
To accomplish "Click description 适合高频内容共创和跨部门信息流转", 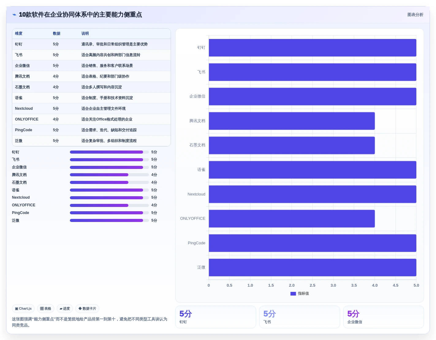I will pyautogui.click(x=111, y=55).
